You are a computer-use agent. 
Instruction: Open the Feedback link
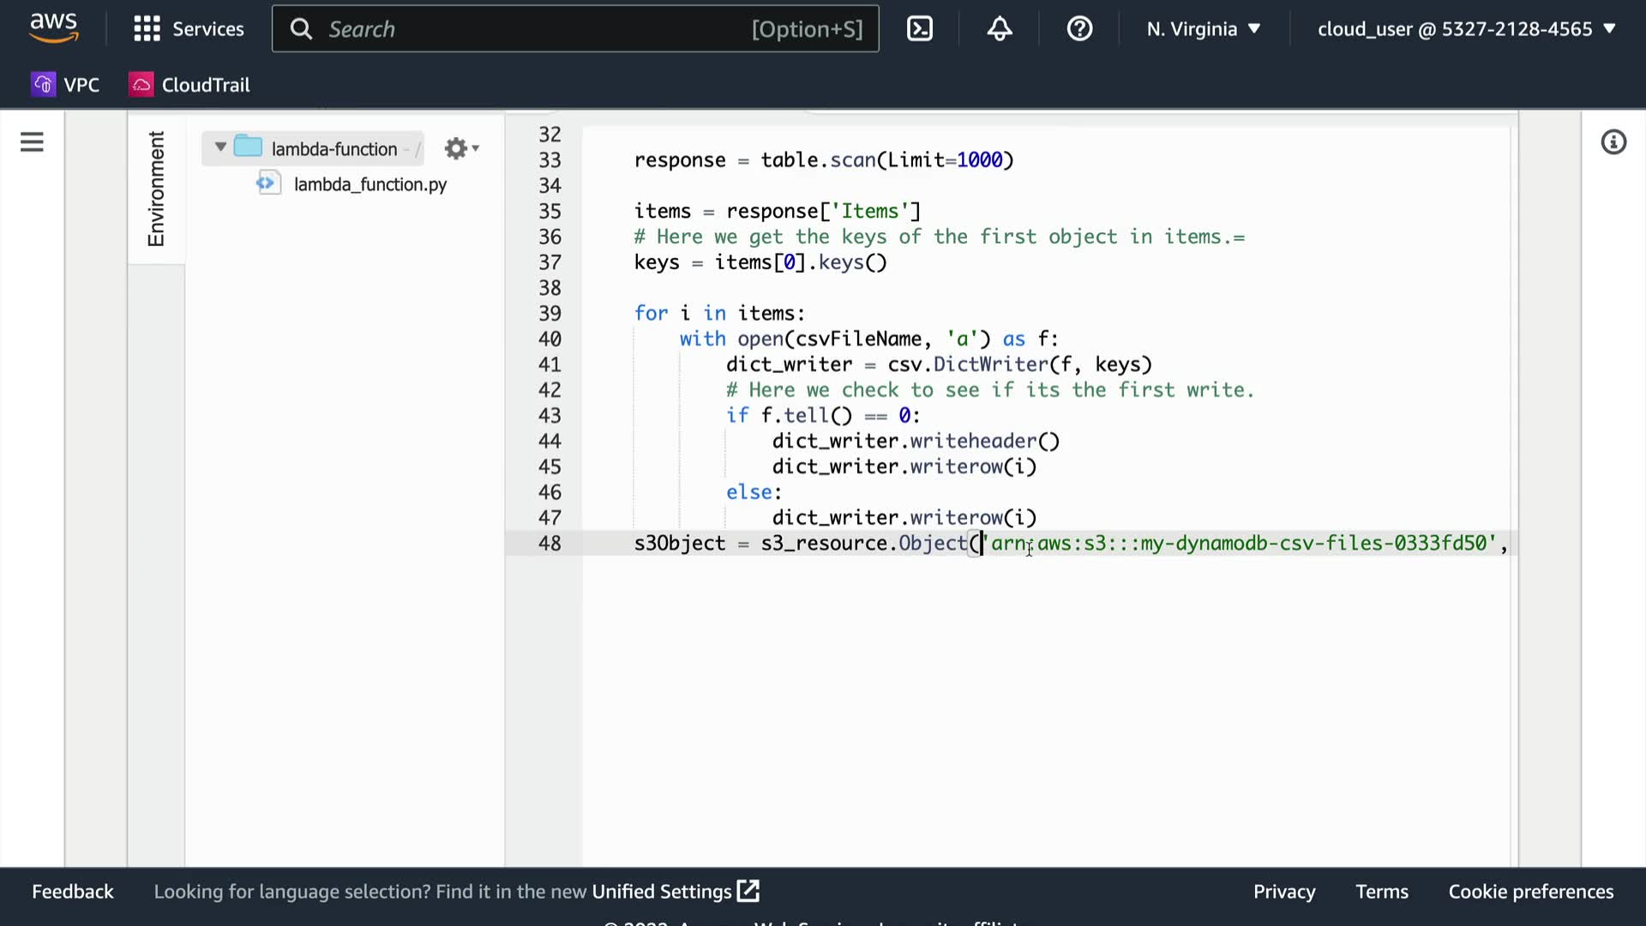coord(73,892)
